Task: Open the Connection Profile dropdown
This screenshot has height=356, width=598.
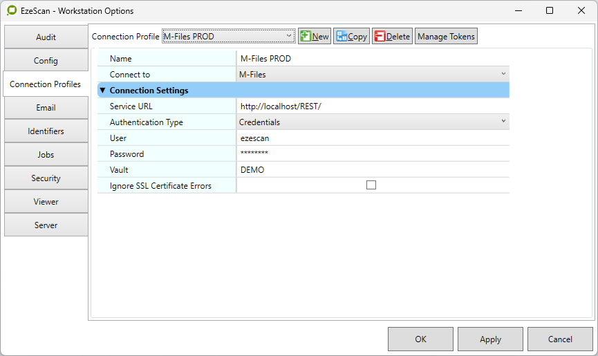Action: click(x=228, y=36)
